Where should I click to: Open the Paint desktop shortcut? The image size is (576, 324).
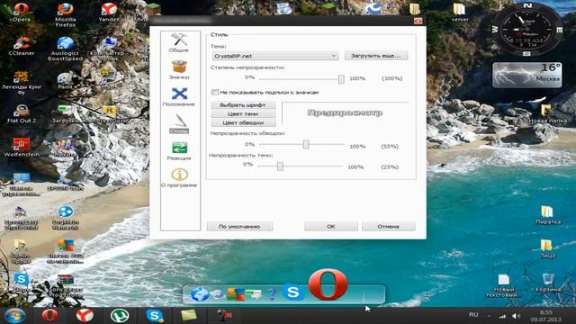coord(65,81)
